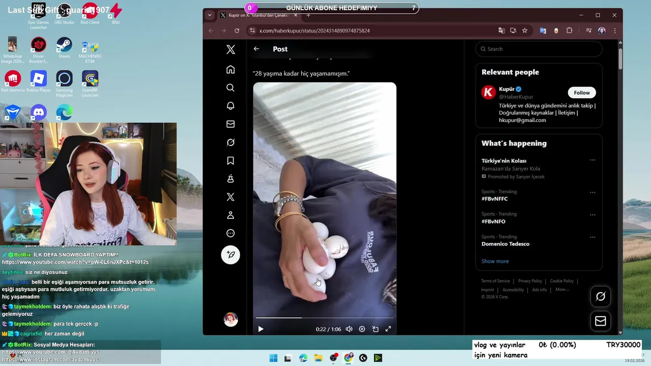Open more options for Türkiye'nin Kolası trend

pyautogui.click(x=593, y=160)
